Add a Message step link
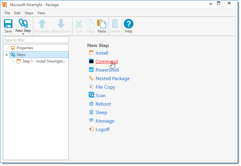The height and width of the screenshot is (166, 241). click(x=105, y=121)
